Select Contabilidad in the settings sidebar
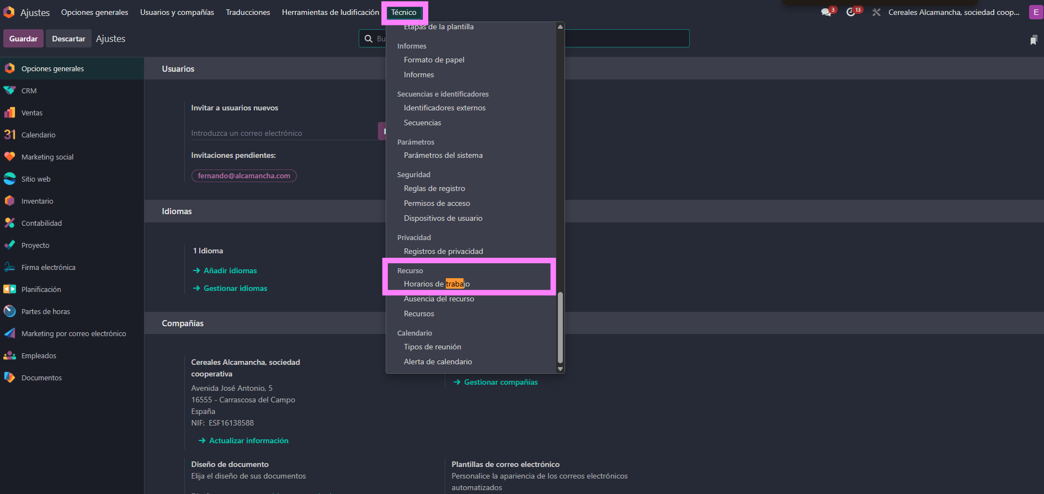 [41, 223]
